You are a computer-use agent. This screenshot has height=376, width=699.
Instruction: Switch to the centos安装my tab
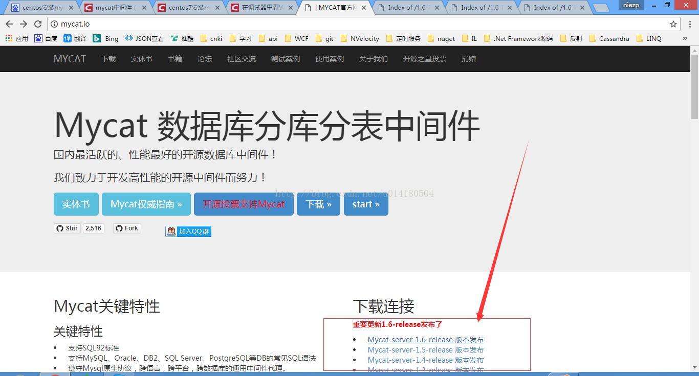tap(42, 8)
